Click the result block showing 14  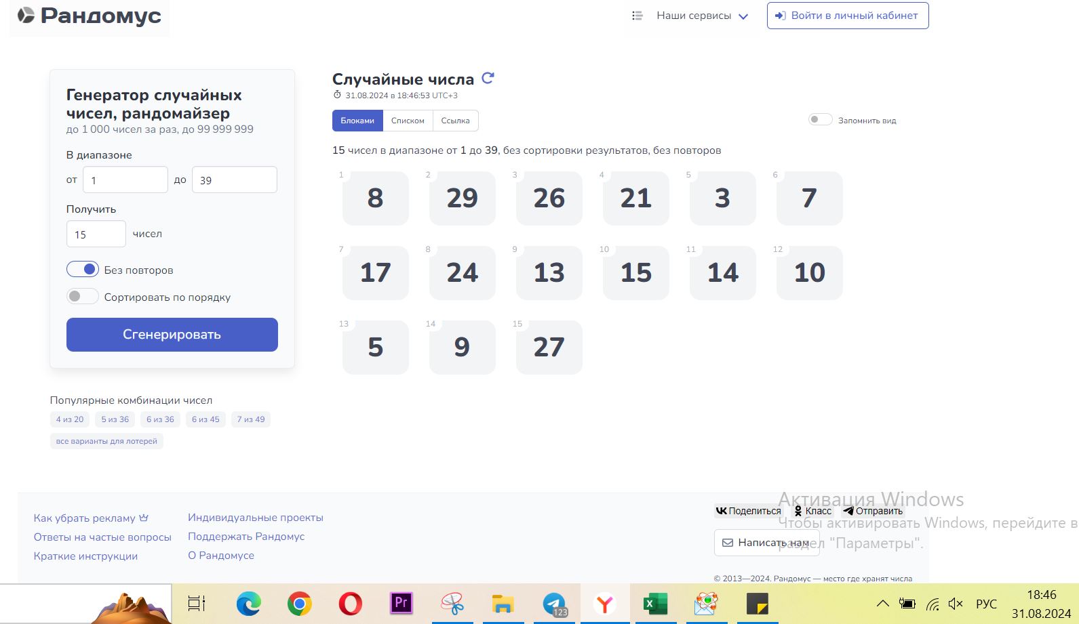click(723, 273)
